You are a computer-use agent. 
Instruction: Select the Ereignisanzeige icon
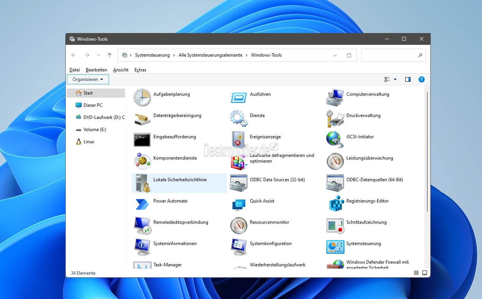[239, 140]
